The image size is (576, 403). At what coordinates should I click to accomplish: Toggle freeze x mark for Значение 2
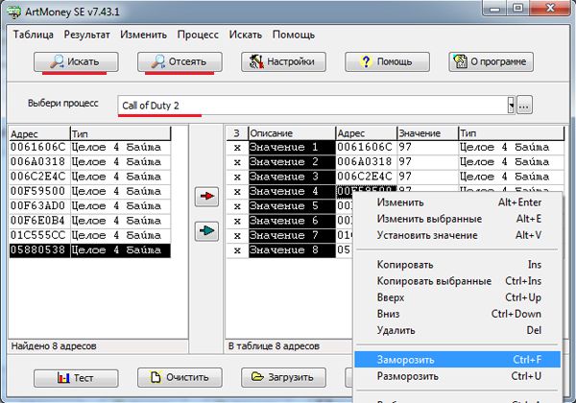pyautogui.click(x=237, y=162)
